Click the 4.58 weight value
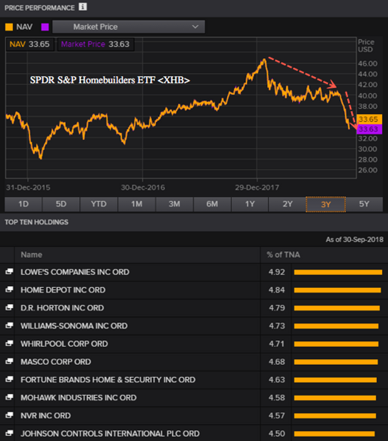This screenshot has width=388, height=441. [x=277, y=398]
